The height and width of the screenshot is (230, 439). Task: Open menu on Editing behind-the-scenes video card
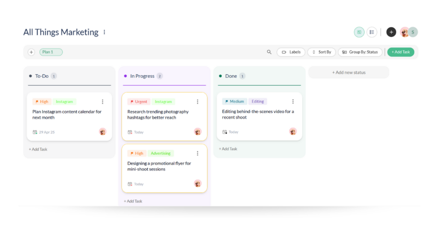[x=293, y=101]
